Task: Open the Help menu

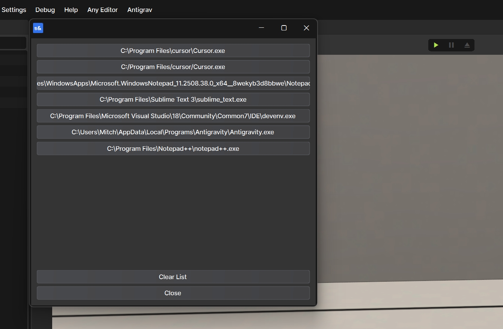Action: click(71, 10)
